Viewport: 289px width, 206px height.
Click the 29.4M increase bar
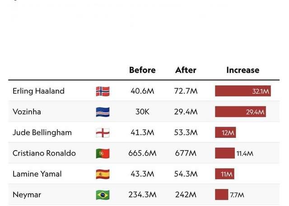coord(241,112)
